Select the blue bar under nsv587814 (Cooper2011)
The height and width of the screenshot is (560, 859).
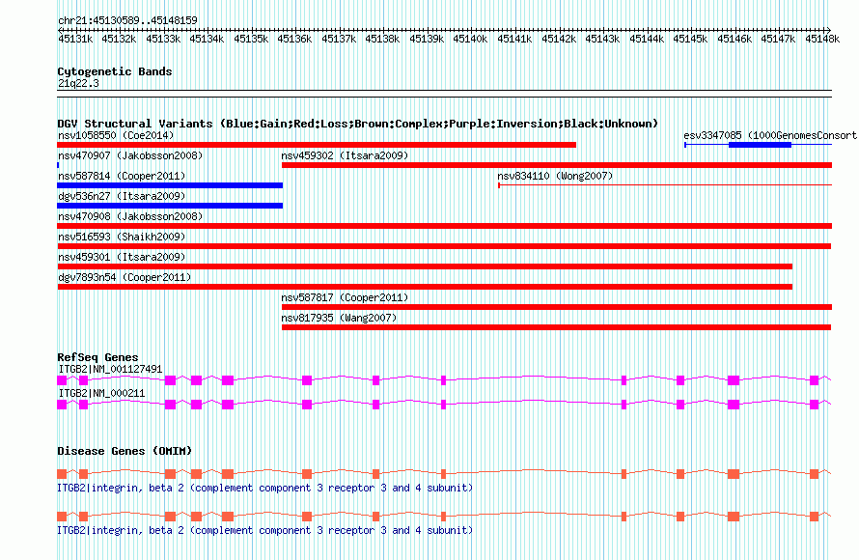(170, 185)
